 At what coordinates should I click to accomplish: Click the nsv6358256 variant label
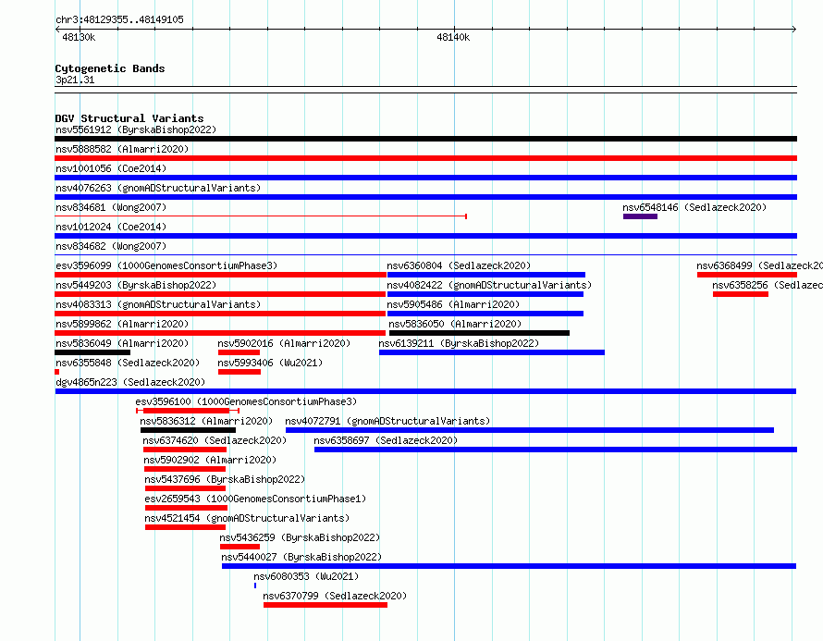click(768, 285)
